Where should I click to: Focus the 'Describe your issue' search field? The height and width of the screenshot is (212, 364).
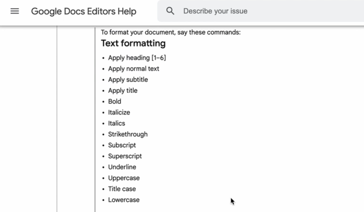[x=261, y=11]
